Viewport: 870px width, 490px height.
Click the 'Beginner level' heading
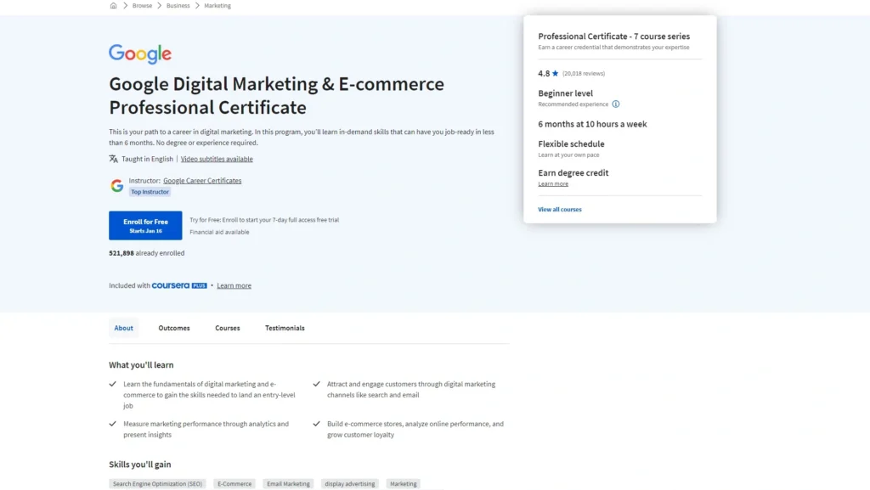pos(565,93)
